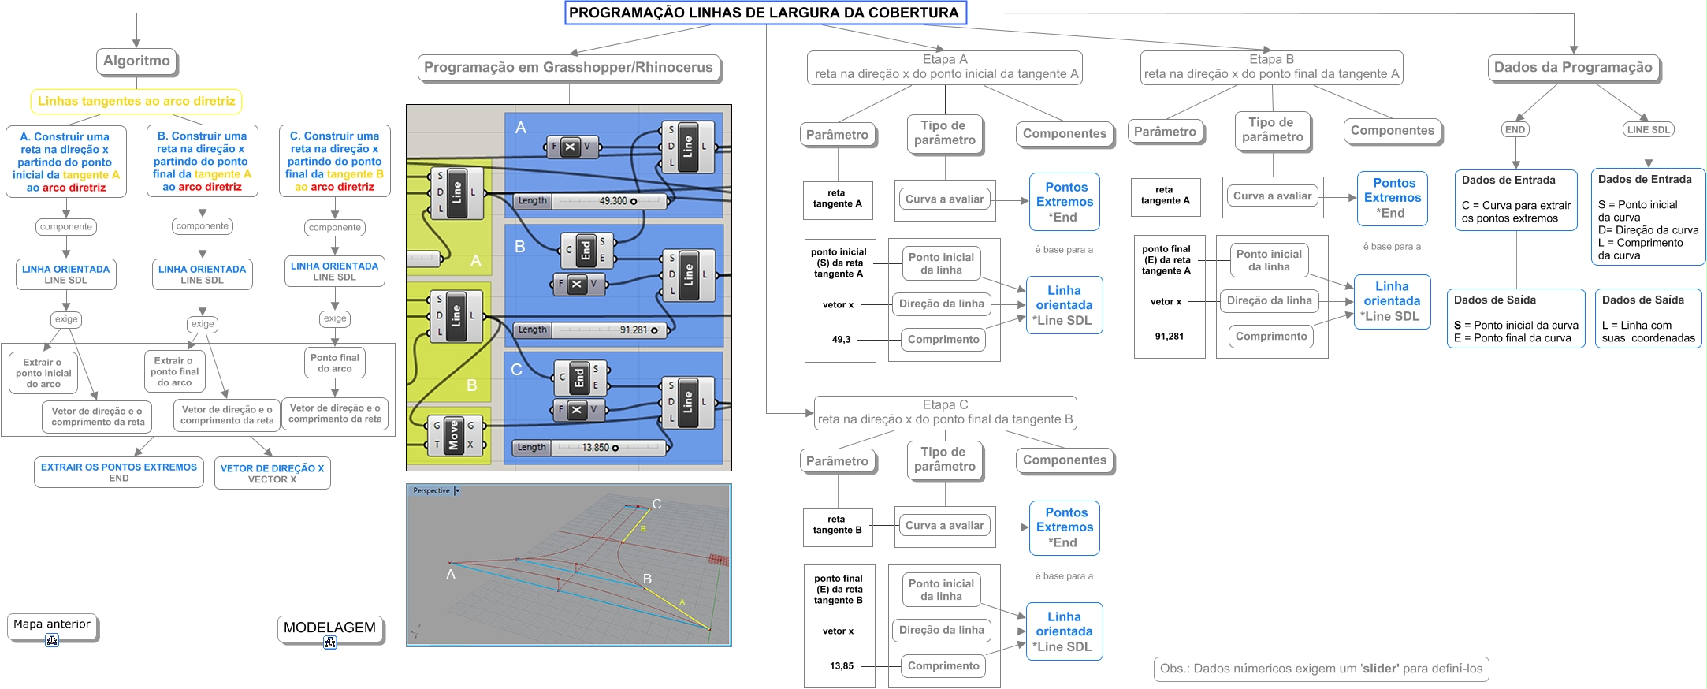Click the End component in blue group C

click(x=578, y=378)
